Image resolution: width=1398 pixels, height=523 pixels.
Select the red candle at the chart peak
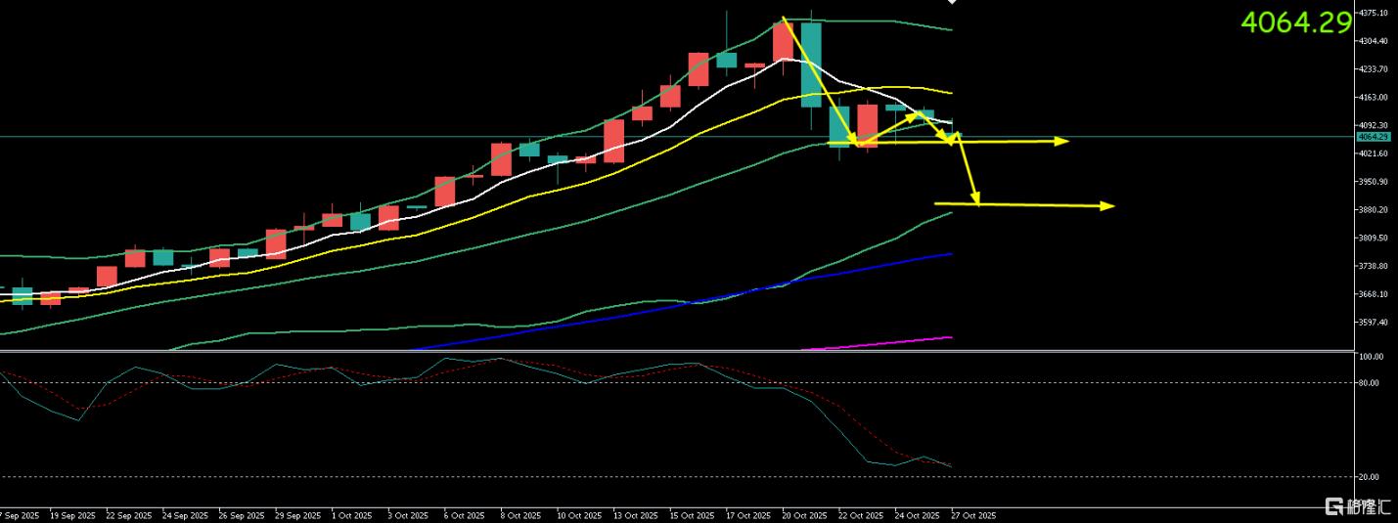783,42
